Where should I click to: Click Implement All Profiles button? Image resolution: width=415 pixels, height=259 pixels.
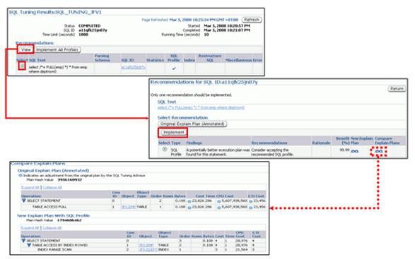coord(57,49)
